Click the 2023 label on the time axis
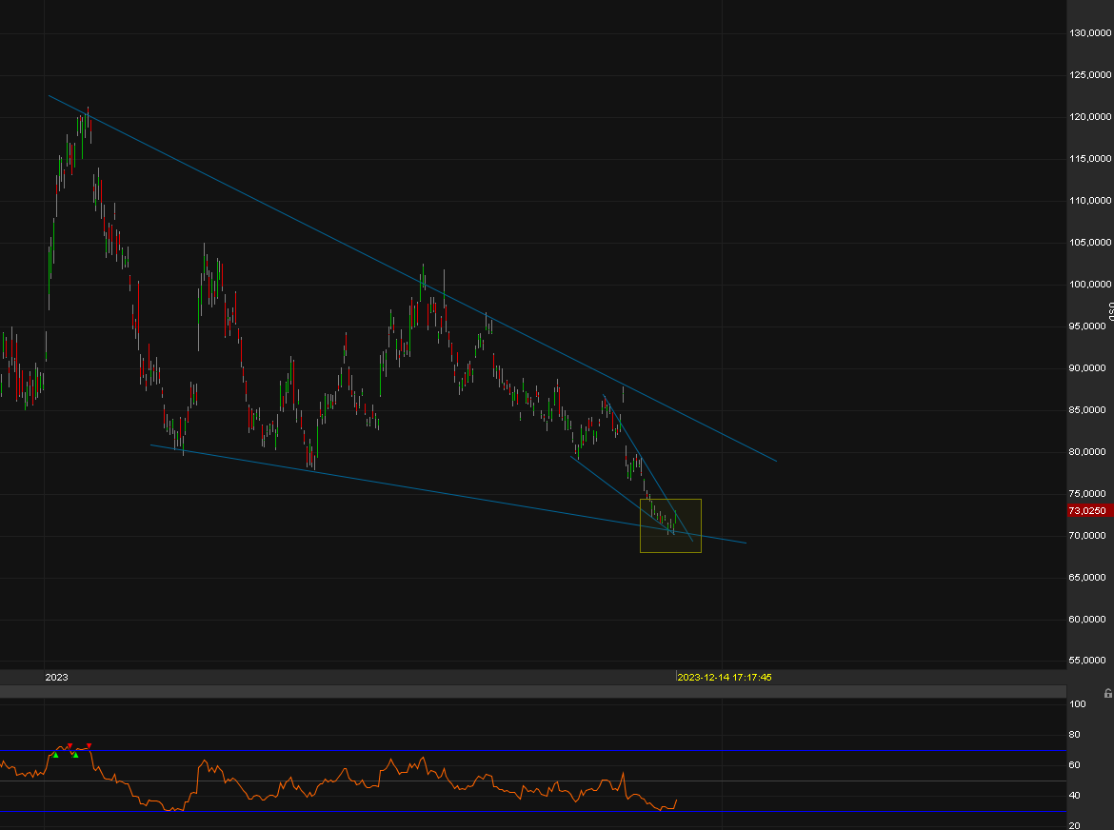The image size is (1114, 830). pyautogui.click(x=55, y=677)
